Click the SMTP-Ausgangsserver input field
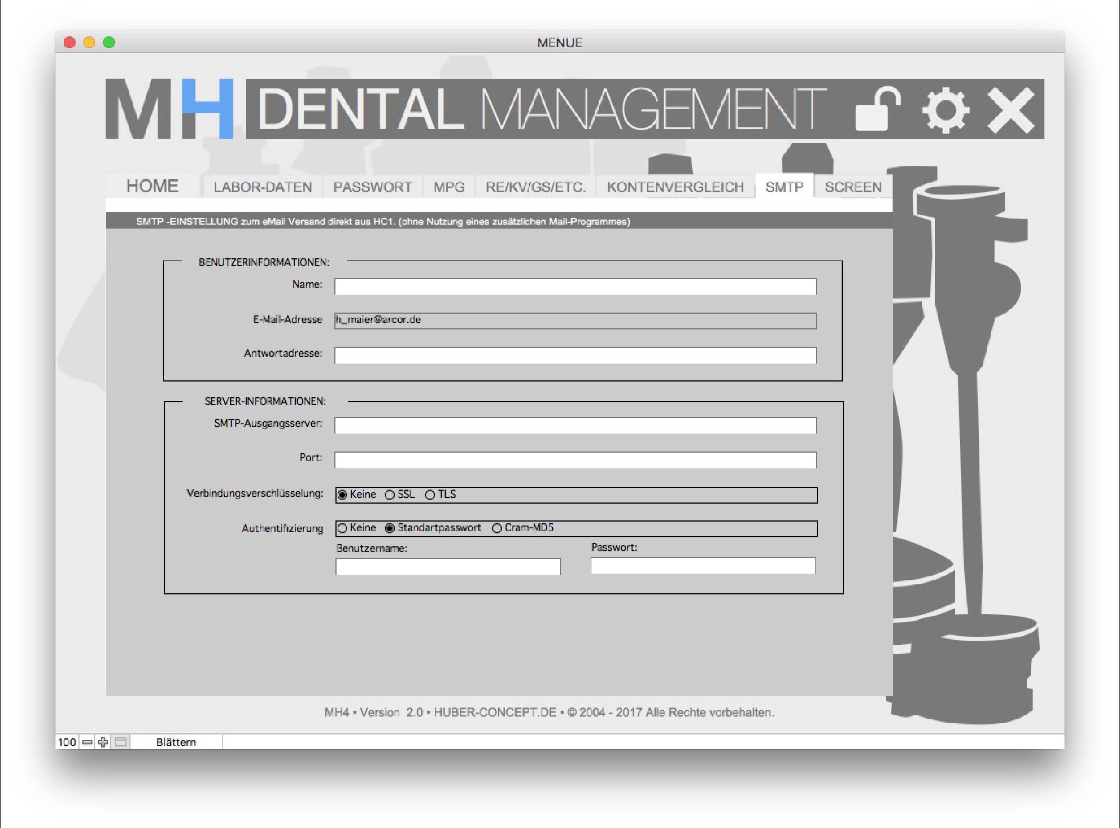Viewport: 1120px width, 828px height. point(575,425)
